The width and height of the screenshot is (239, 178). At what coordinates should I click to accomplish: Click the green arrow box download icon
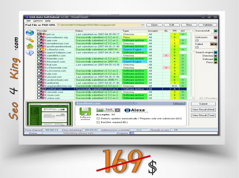pos(30,46)
